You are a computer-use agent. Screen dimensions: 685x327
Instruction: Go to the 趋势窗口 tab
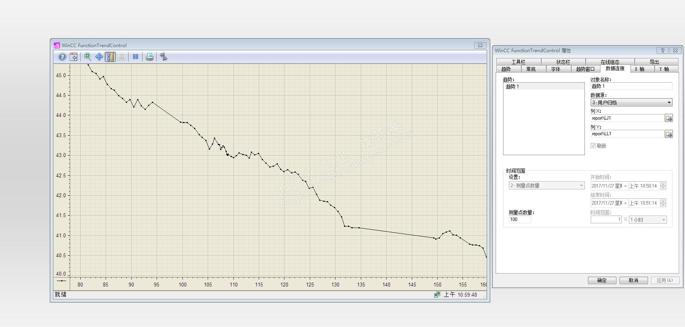[585, 69]
